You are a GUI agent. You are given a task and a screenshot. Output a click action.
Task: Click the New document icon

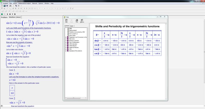pyautogui.click(x=2, y=6)
